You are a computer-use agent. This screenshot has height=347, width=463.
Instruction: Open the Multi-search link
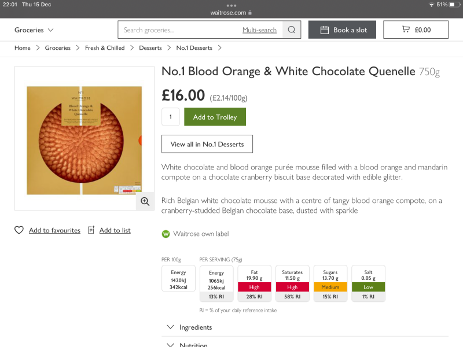pos(259,30)
